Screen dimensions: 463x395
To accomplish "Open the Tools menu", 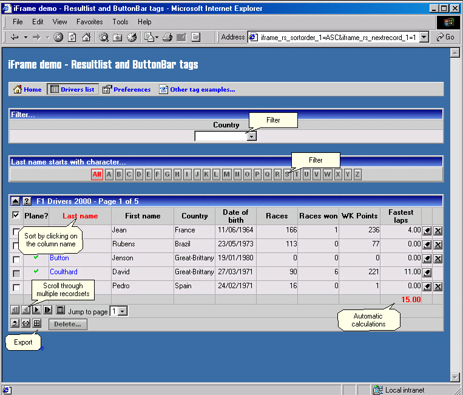I will tap(120, 22).
